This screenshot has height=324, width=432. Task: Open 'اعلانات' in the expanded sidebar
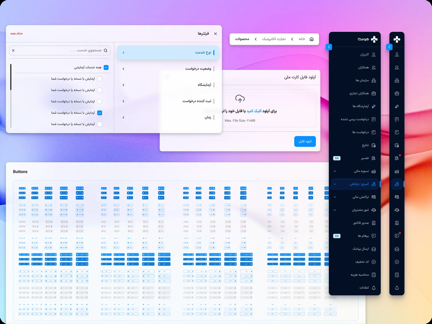tap(355, 288)
